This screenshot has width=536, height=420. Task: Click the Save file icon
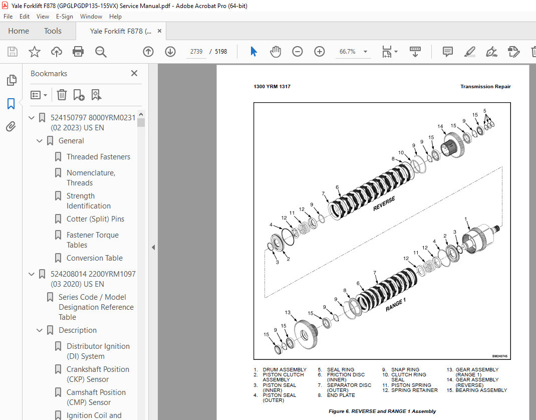(x=13, y=52)
